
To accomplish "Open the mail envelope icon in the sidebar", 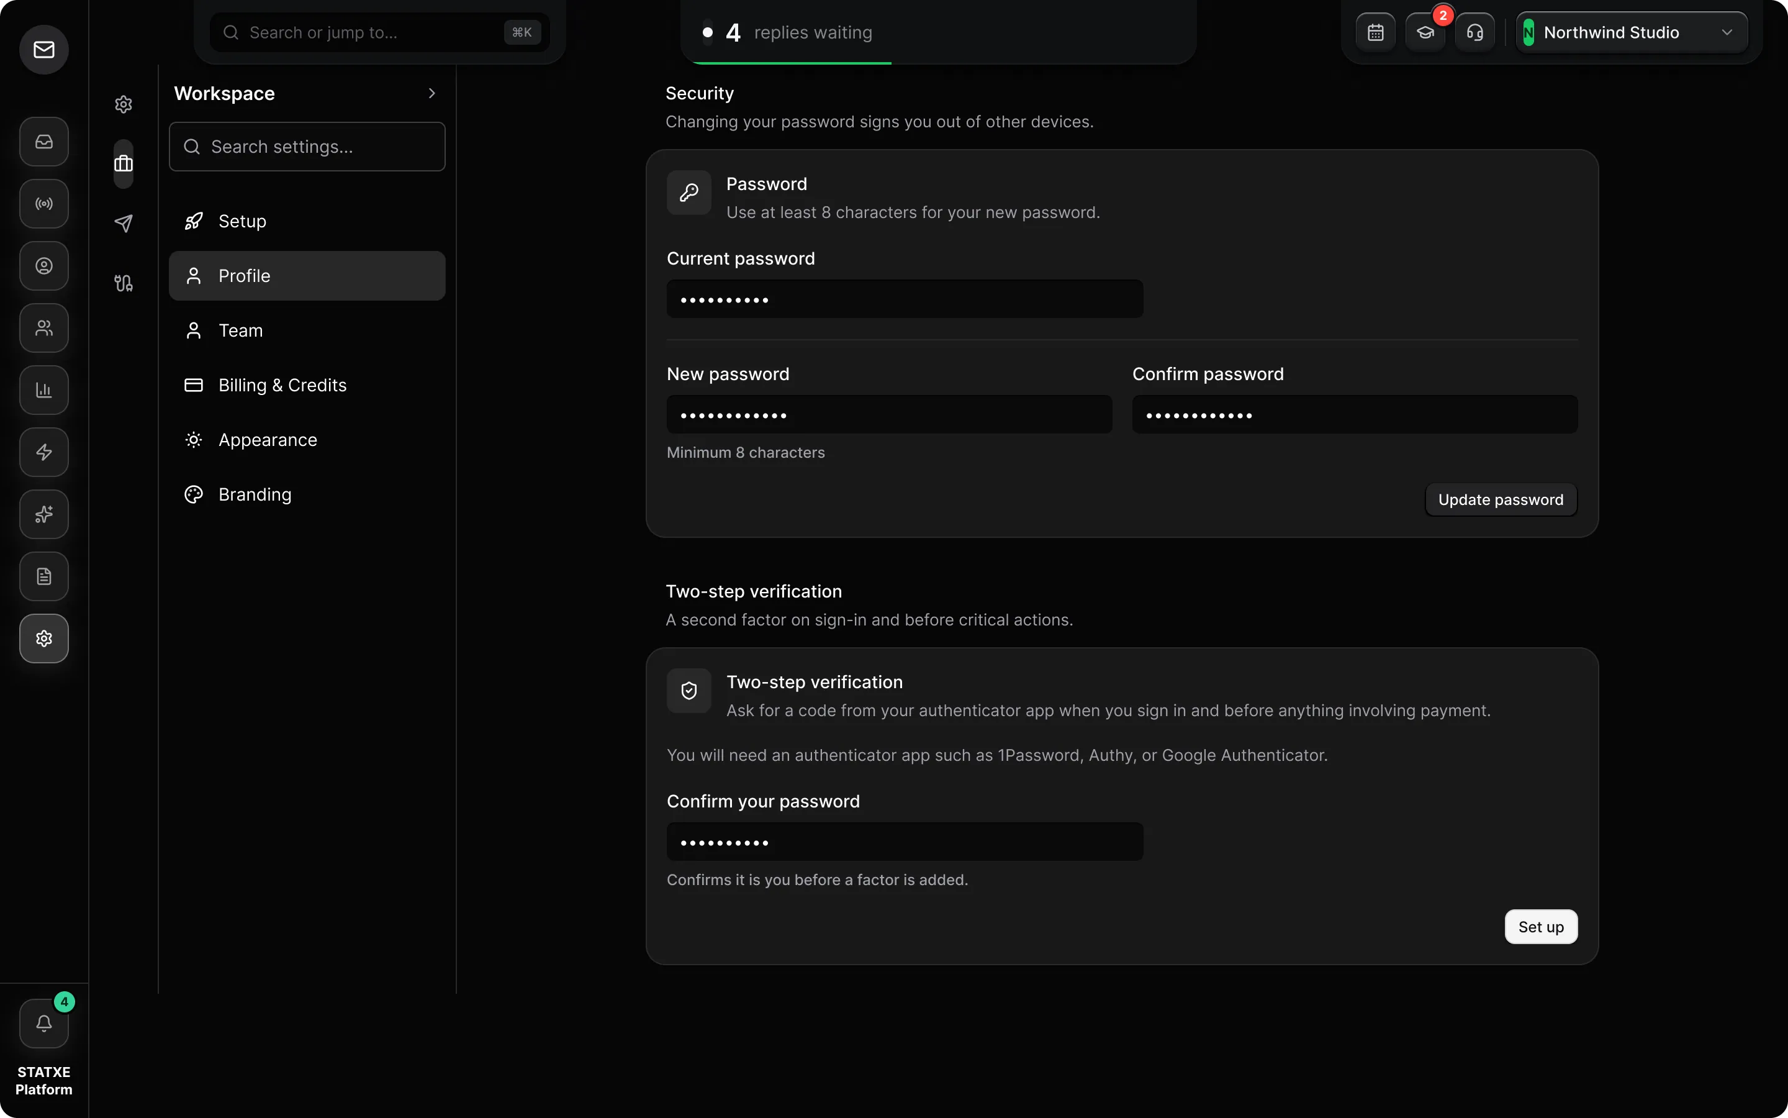I will pos(43,50).
